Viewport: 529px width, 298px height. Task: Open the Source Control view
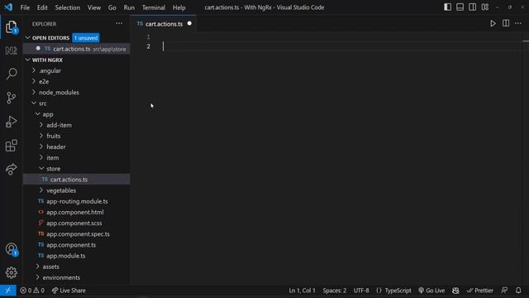pos(11,98)
